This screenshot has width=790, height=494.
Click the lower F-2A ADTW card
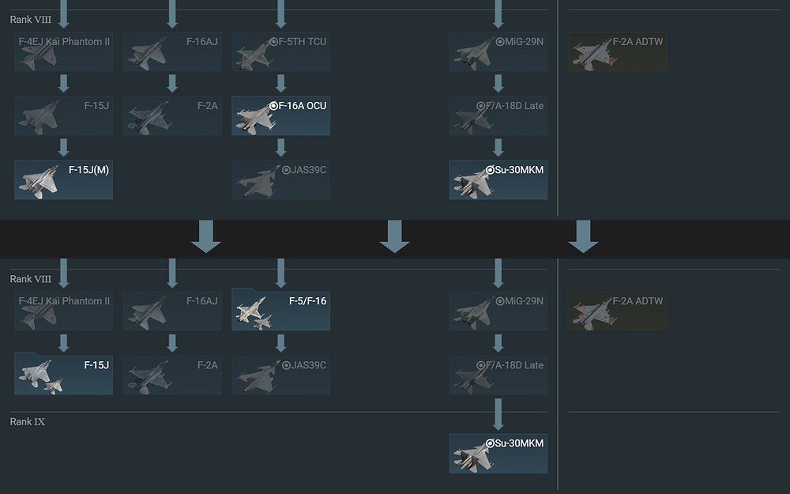pyautogui.click(x=617, y=311)
